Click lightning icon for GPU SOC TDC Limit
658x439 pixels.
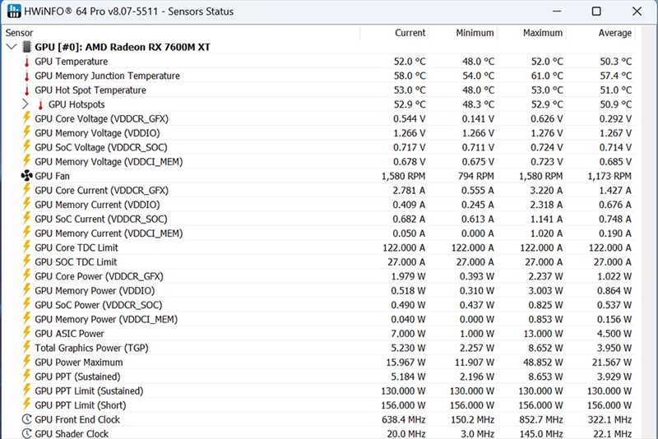pyautogui.click(x=26, y=261)
